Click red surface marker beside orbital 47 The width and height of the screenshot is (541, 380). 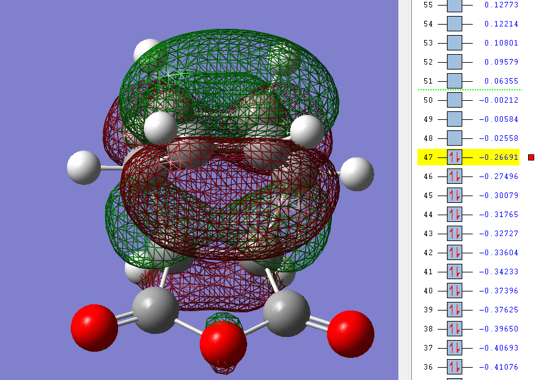click(531, 157)
